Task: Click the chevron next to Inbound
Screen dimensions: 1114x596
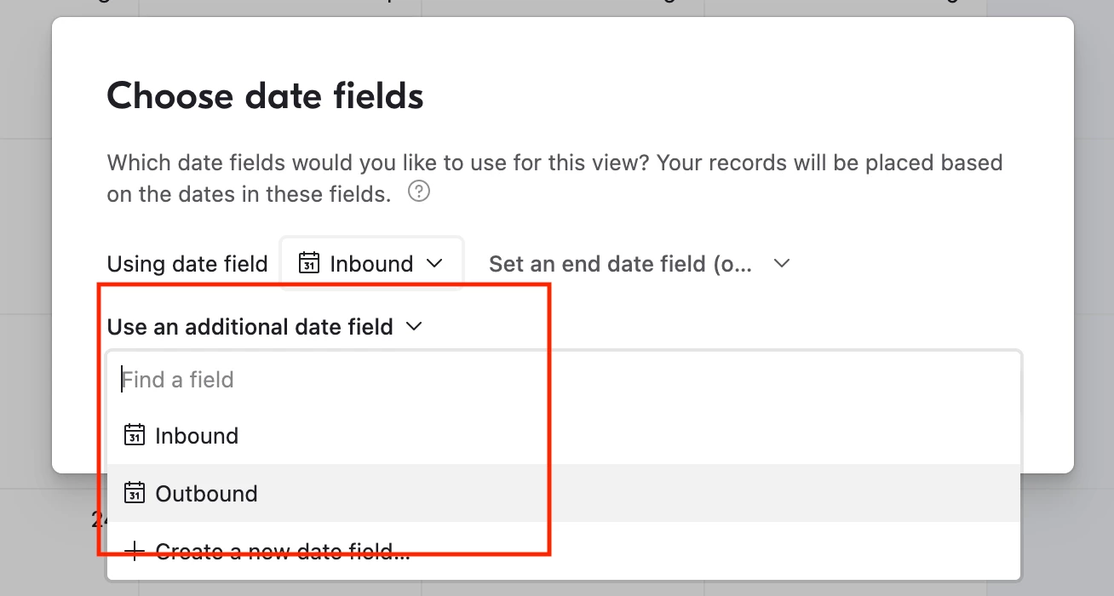Action: [x=434, y=263]
